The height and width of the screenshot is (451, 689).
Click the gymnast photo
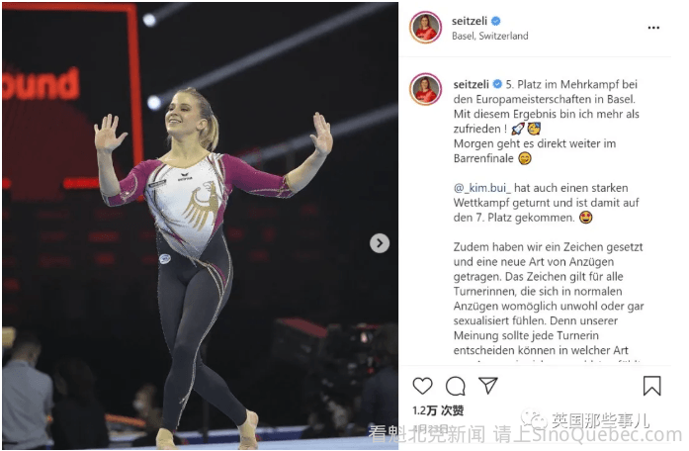click(201, 225)
